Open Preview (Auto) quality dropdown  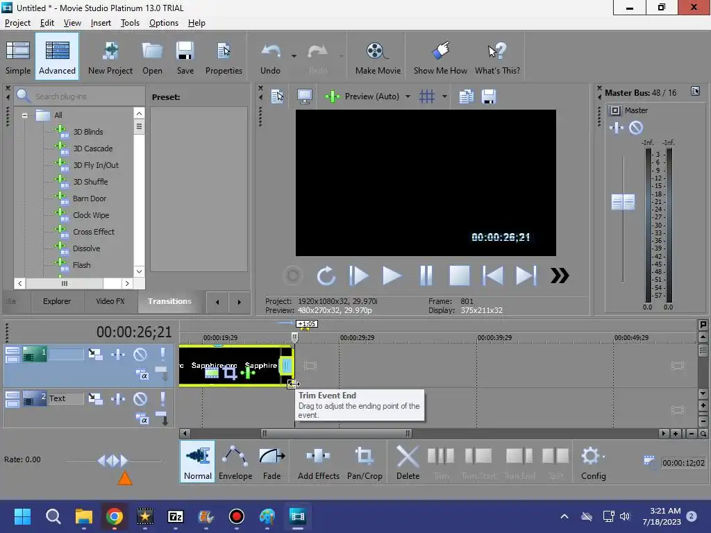[x=408, y=96]
